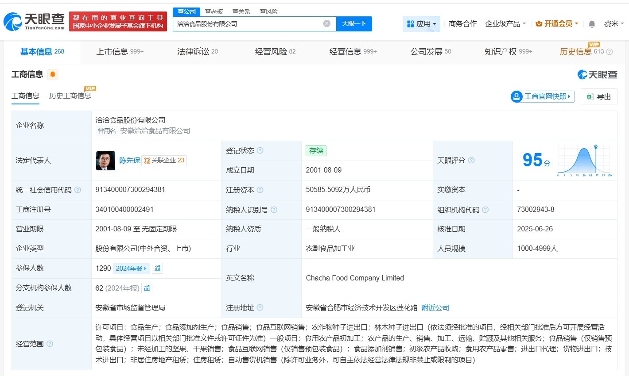Screen dimensions: 629x376
Task: Click the 天眼一下 search button
Action: tap(354, 23)
